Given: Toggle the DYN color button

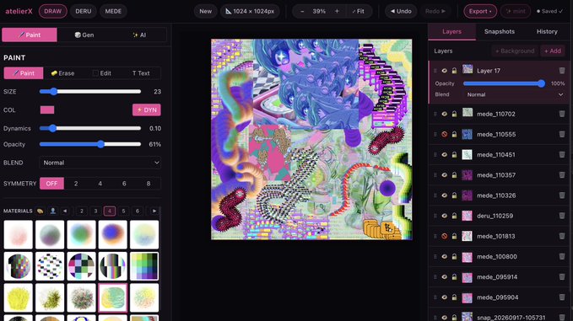Looking at the screenshot, I should click(147, 110).
